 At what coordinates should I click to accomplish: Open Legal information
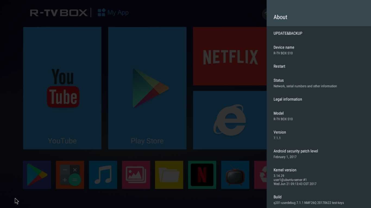(319, 99)
